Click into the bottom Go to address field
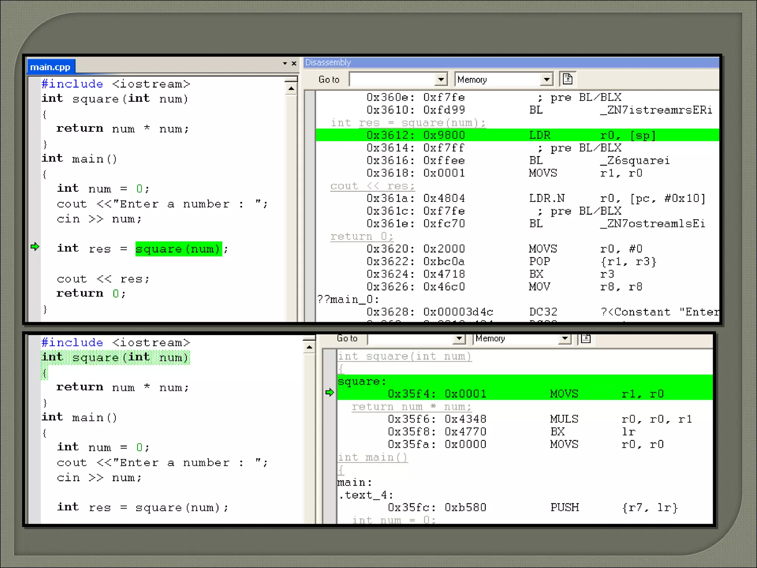 [x=410, y=338]
